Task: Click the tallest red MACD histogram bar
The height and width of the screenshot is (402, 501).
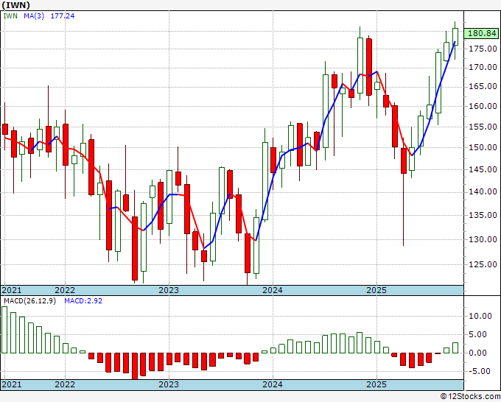Action: tap(135, 366)
